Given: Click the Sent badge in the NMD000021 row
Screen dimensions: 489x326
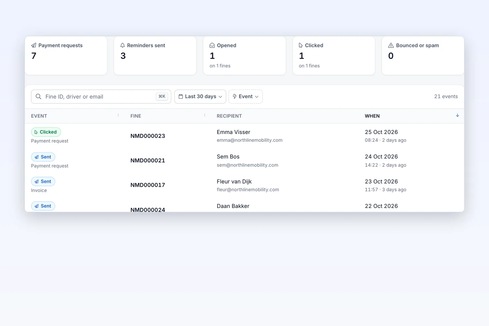Looking at the screenshot, I should tap(43, 157).
